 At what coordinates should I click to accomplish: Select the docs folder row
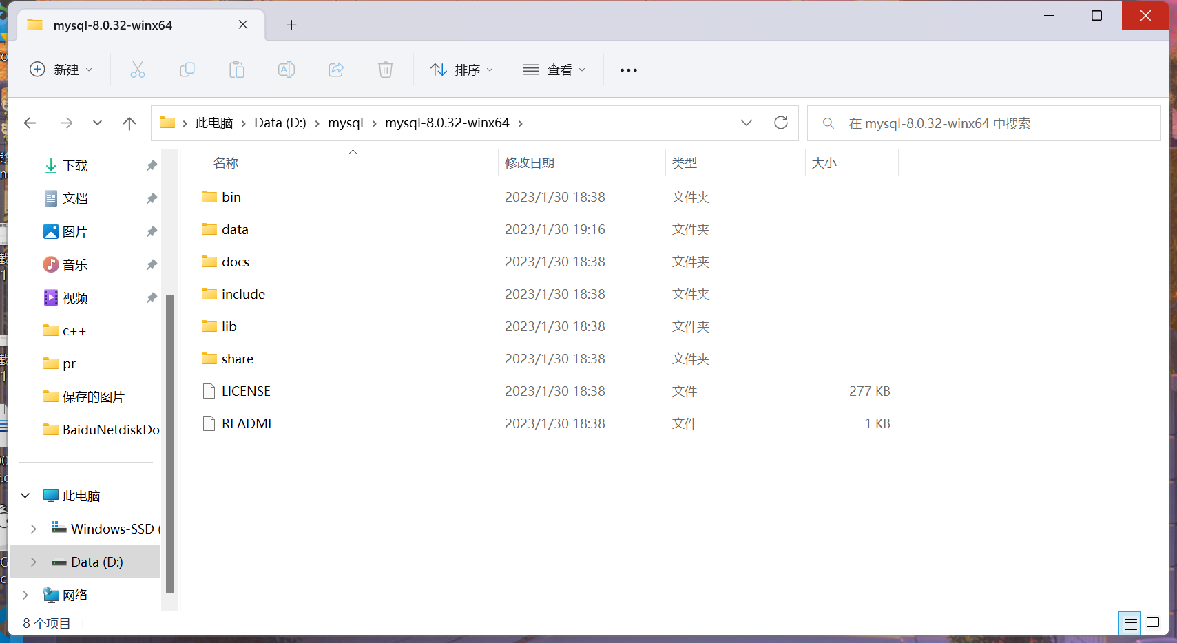tap(546, 262)
